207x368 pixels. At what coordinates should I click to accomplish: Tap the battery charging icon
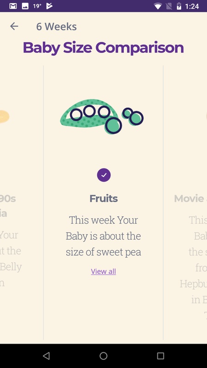(179, 6)
